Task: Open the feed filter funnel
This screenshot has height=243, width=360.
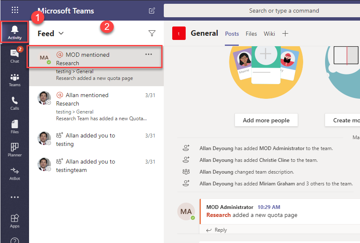Action: [x=152, y=33]
